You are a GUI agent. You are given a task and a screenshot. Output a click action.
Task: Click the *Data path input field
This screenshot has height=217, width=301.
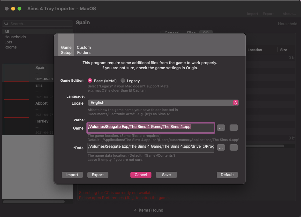click(151, 148)
